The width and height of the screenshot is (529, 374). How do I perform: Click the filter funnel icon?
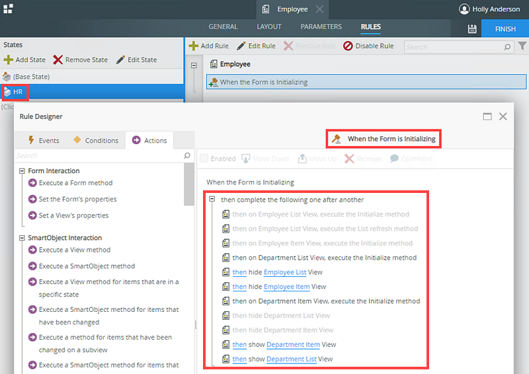(522, 46)
